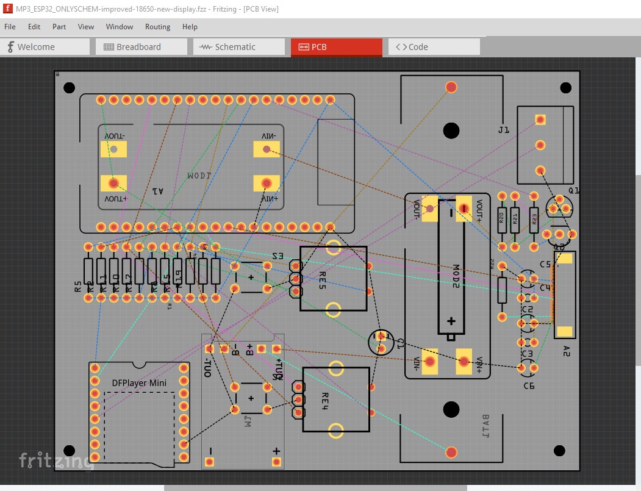641x491 pixels.
Task: Select the RE4 relay footprint
Action: [x=335, y=400]
